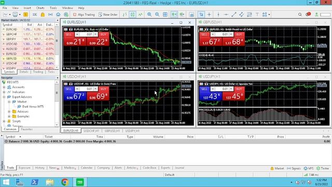Select USDCAD row in Market Watch
332x187 pixels.
(x=27, y=44)
